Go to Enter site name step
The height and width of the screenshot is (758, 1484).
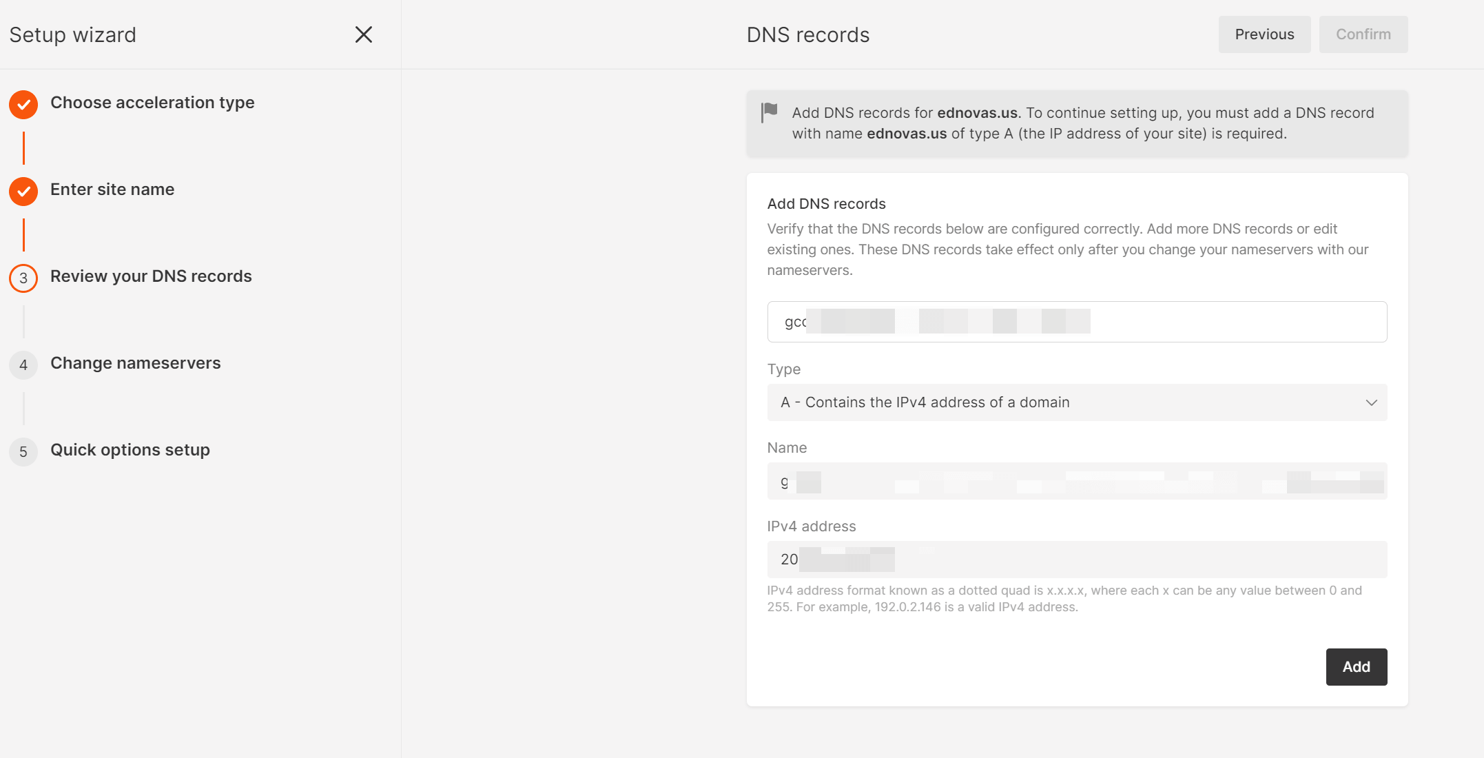click(x=112, y=189)
